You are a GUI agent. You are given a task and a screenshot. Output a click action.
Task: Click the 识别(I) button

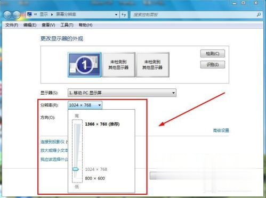pos(213,64)
